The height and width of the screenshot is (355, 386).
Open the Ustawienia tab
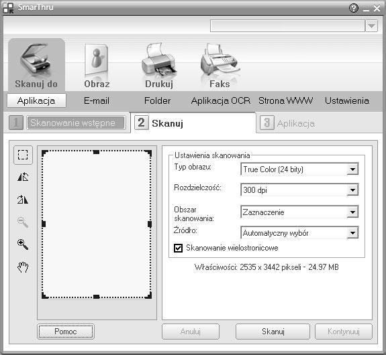pyautogui.click(x=347, y=100)
